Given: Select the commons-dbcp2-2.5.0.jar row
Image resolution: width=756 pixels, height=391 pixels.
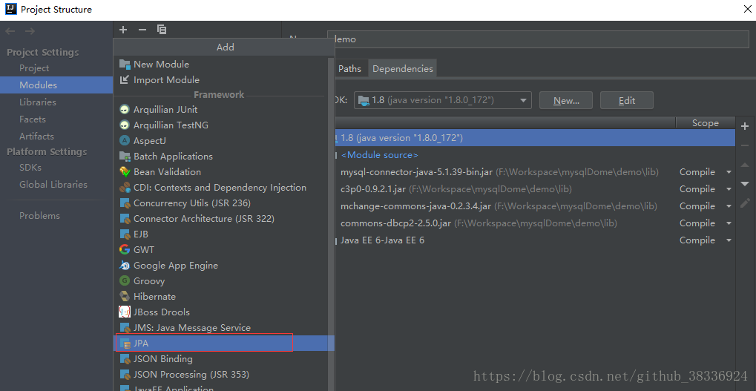Looking at the screenshot, I should 535,223.
